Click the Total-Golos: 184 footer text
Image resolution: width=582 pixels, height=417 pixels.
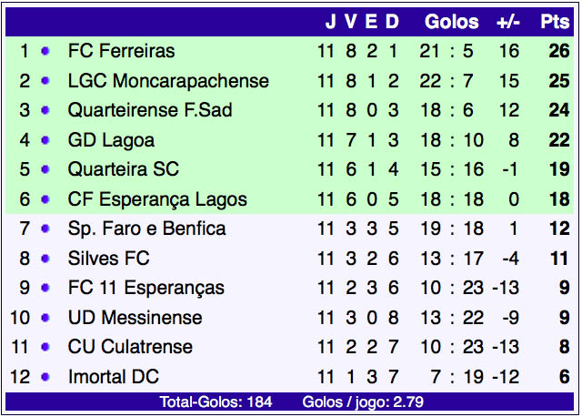[x=216, y=402]
